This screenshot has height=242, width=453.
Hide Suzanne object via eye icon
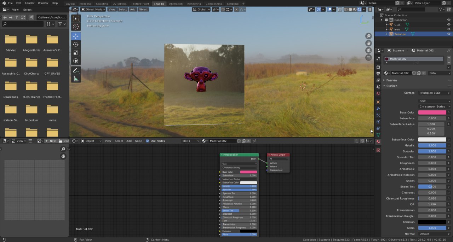click(449, 34)
